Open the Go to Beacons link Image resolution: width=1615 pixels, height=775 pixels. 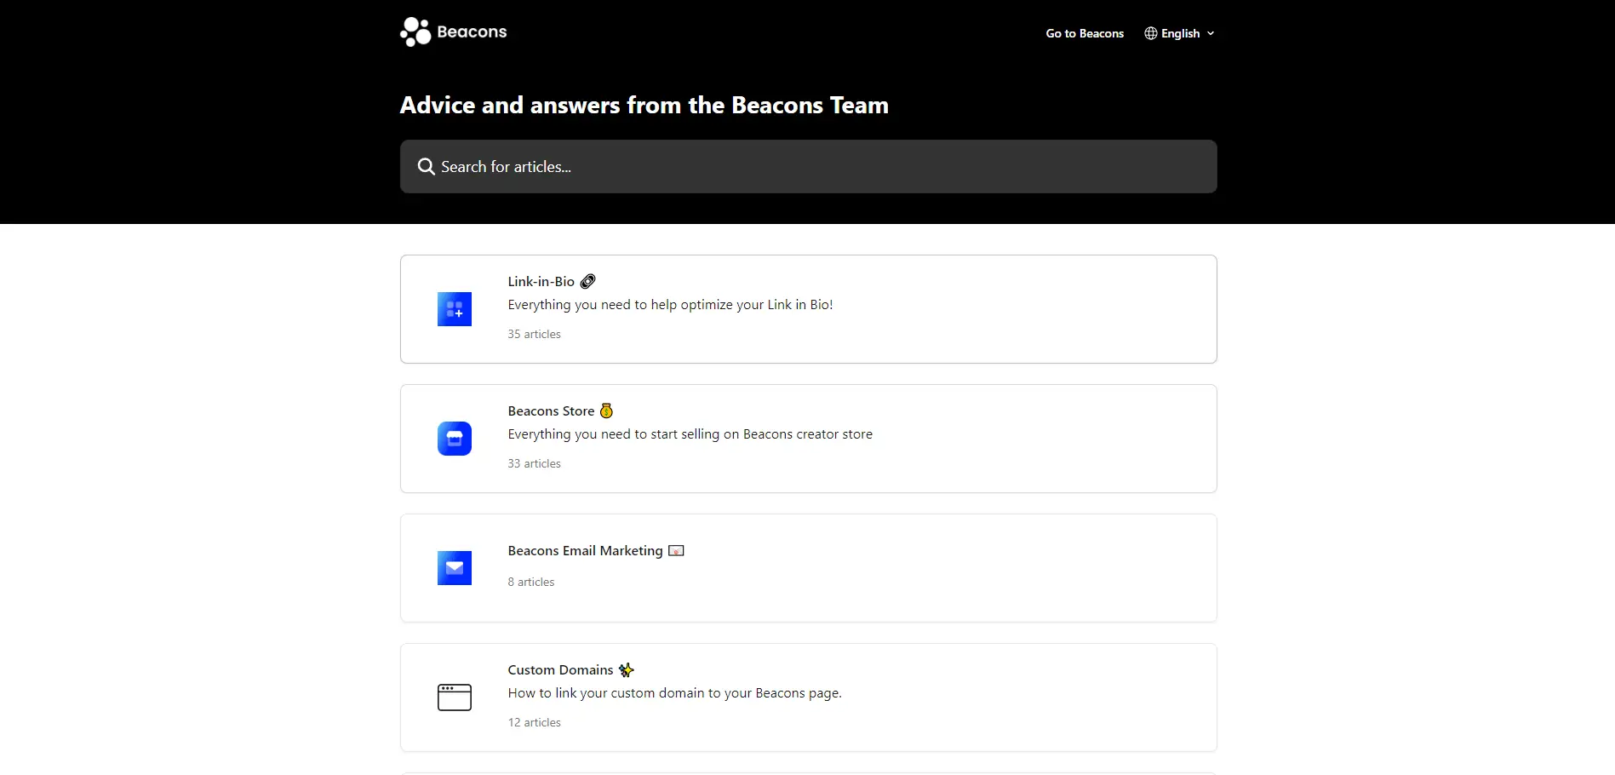1085,33
